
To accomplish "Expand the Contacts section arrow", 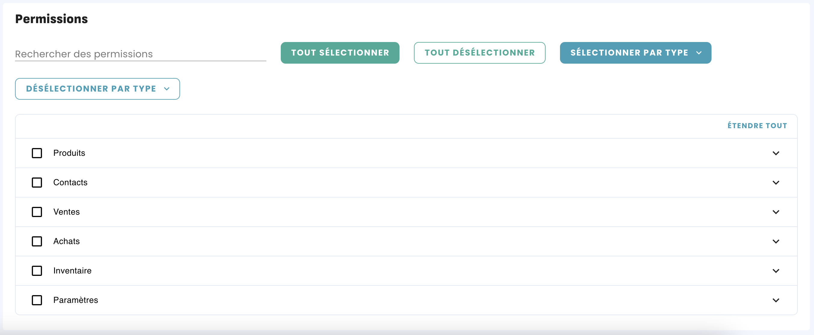I will pos(776,183).
